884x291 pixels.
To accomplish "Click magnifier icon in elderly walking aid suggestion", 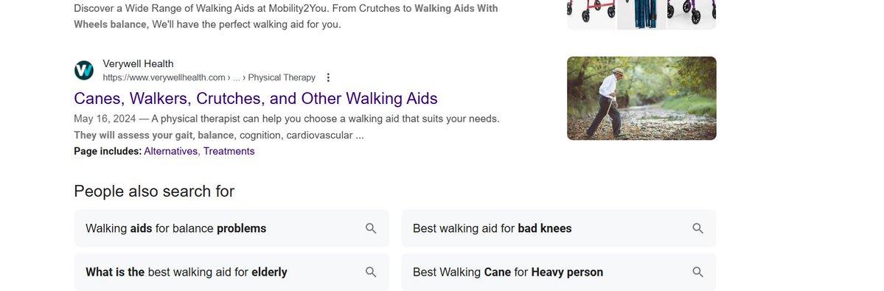I will (370, 273).
